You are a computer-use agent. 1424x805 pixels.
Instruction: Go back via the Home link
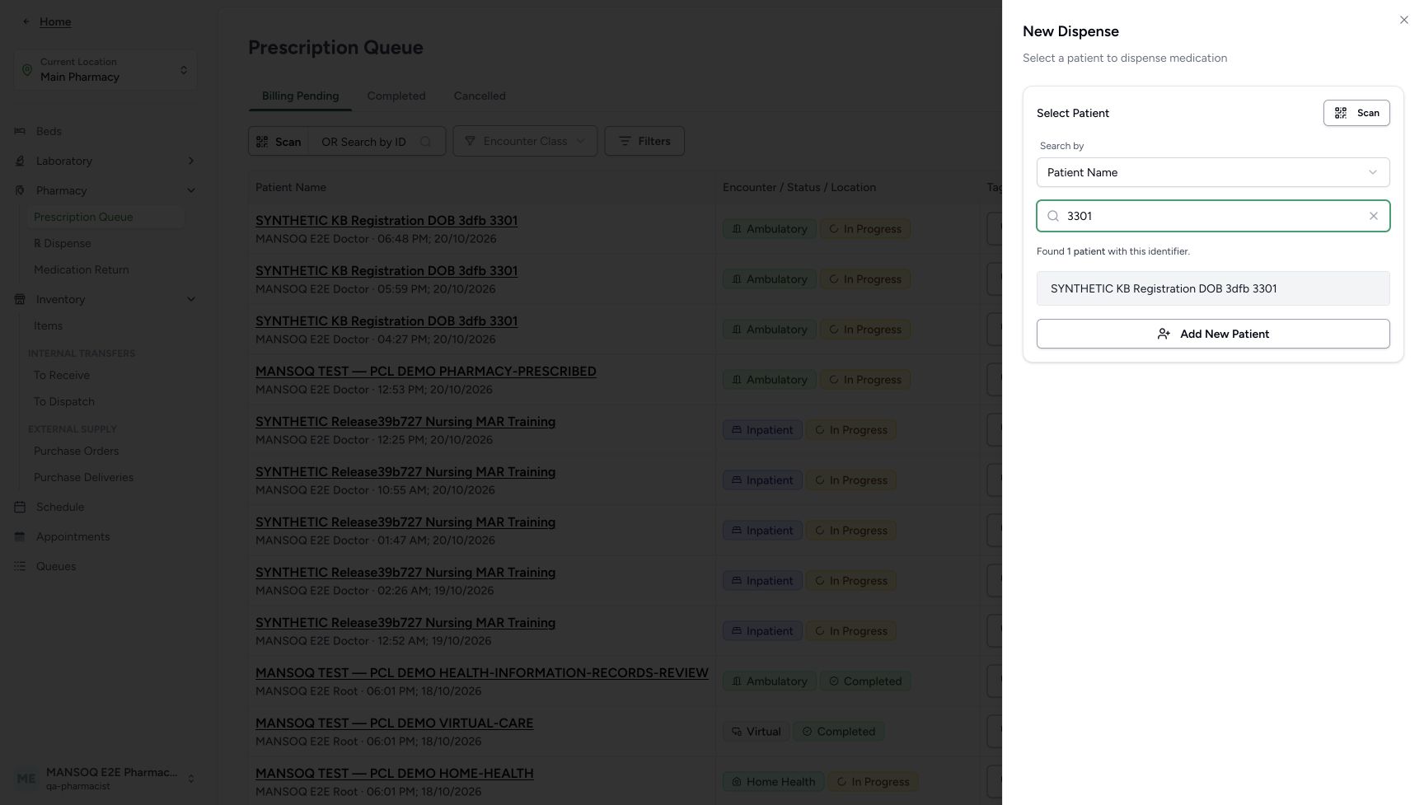tap(55, 21)
